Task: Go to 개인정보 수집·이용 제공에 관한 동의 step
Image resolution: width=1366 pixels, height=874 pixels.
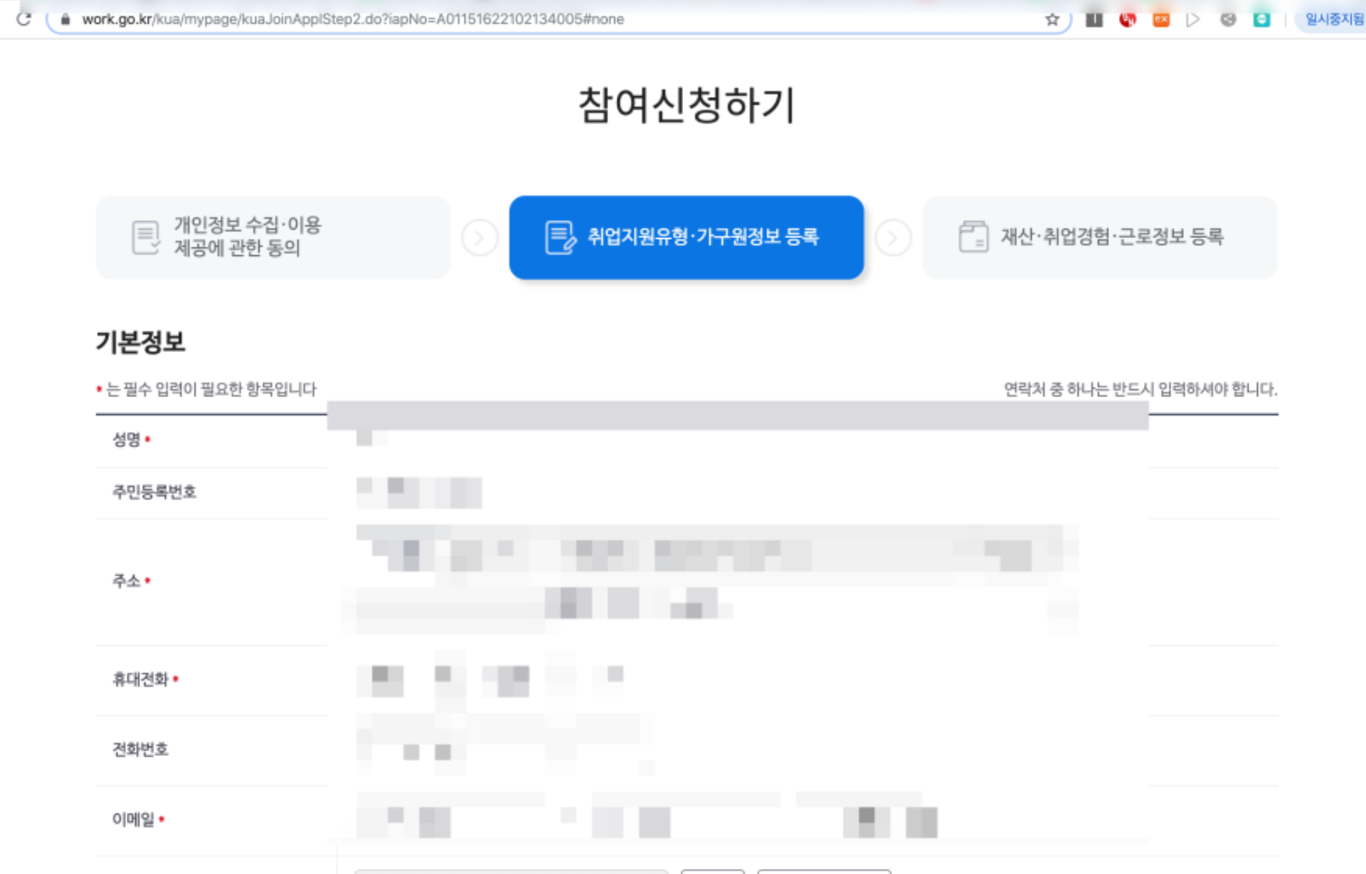Action: (x=273, y=237)
